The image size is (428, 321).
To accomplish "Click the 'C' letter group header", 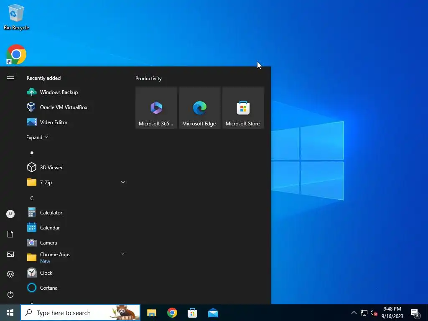I will (32, 199).
